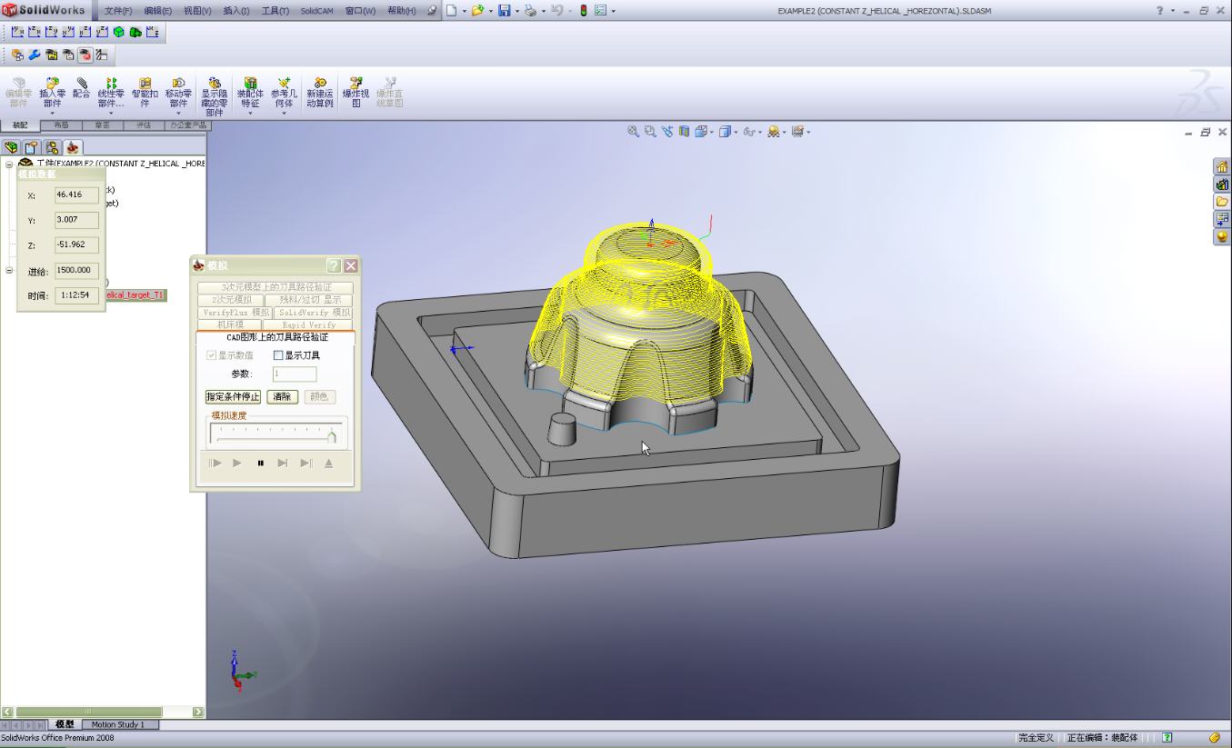
Task: Open the 帮助(H) menu
Action: (402, 11)
